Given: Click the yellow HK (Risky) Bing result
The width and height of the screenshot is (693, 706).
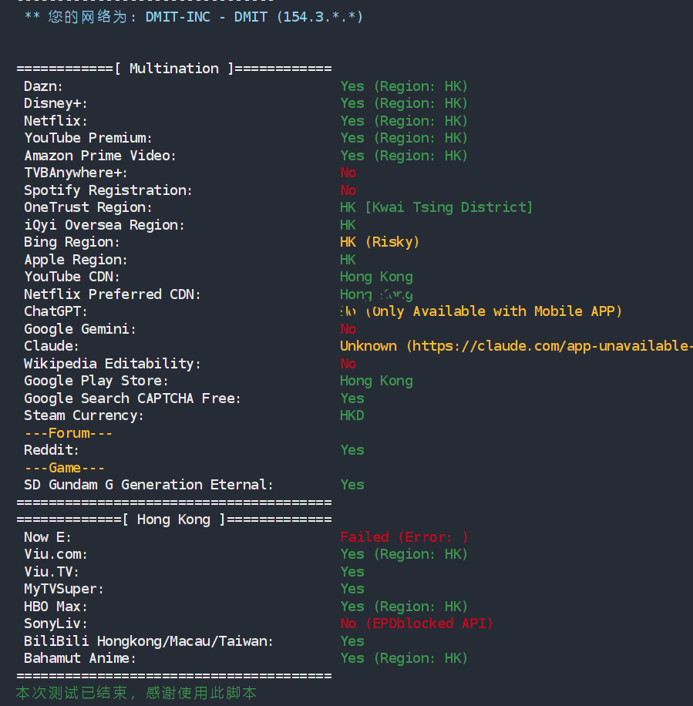Looking at the screenshot, I should coord(379,242).
